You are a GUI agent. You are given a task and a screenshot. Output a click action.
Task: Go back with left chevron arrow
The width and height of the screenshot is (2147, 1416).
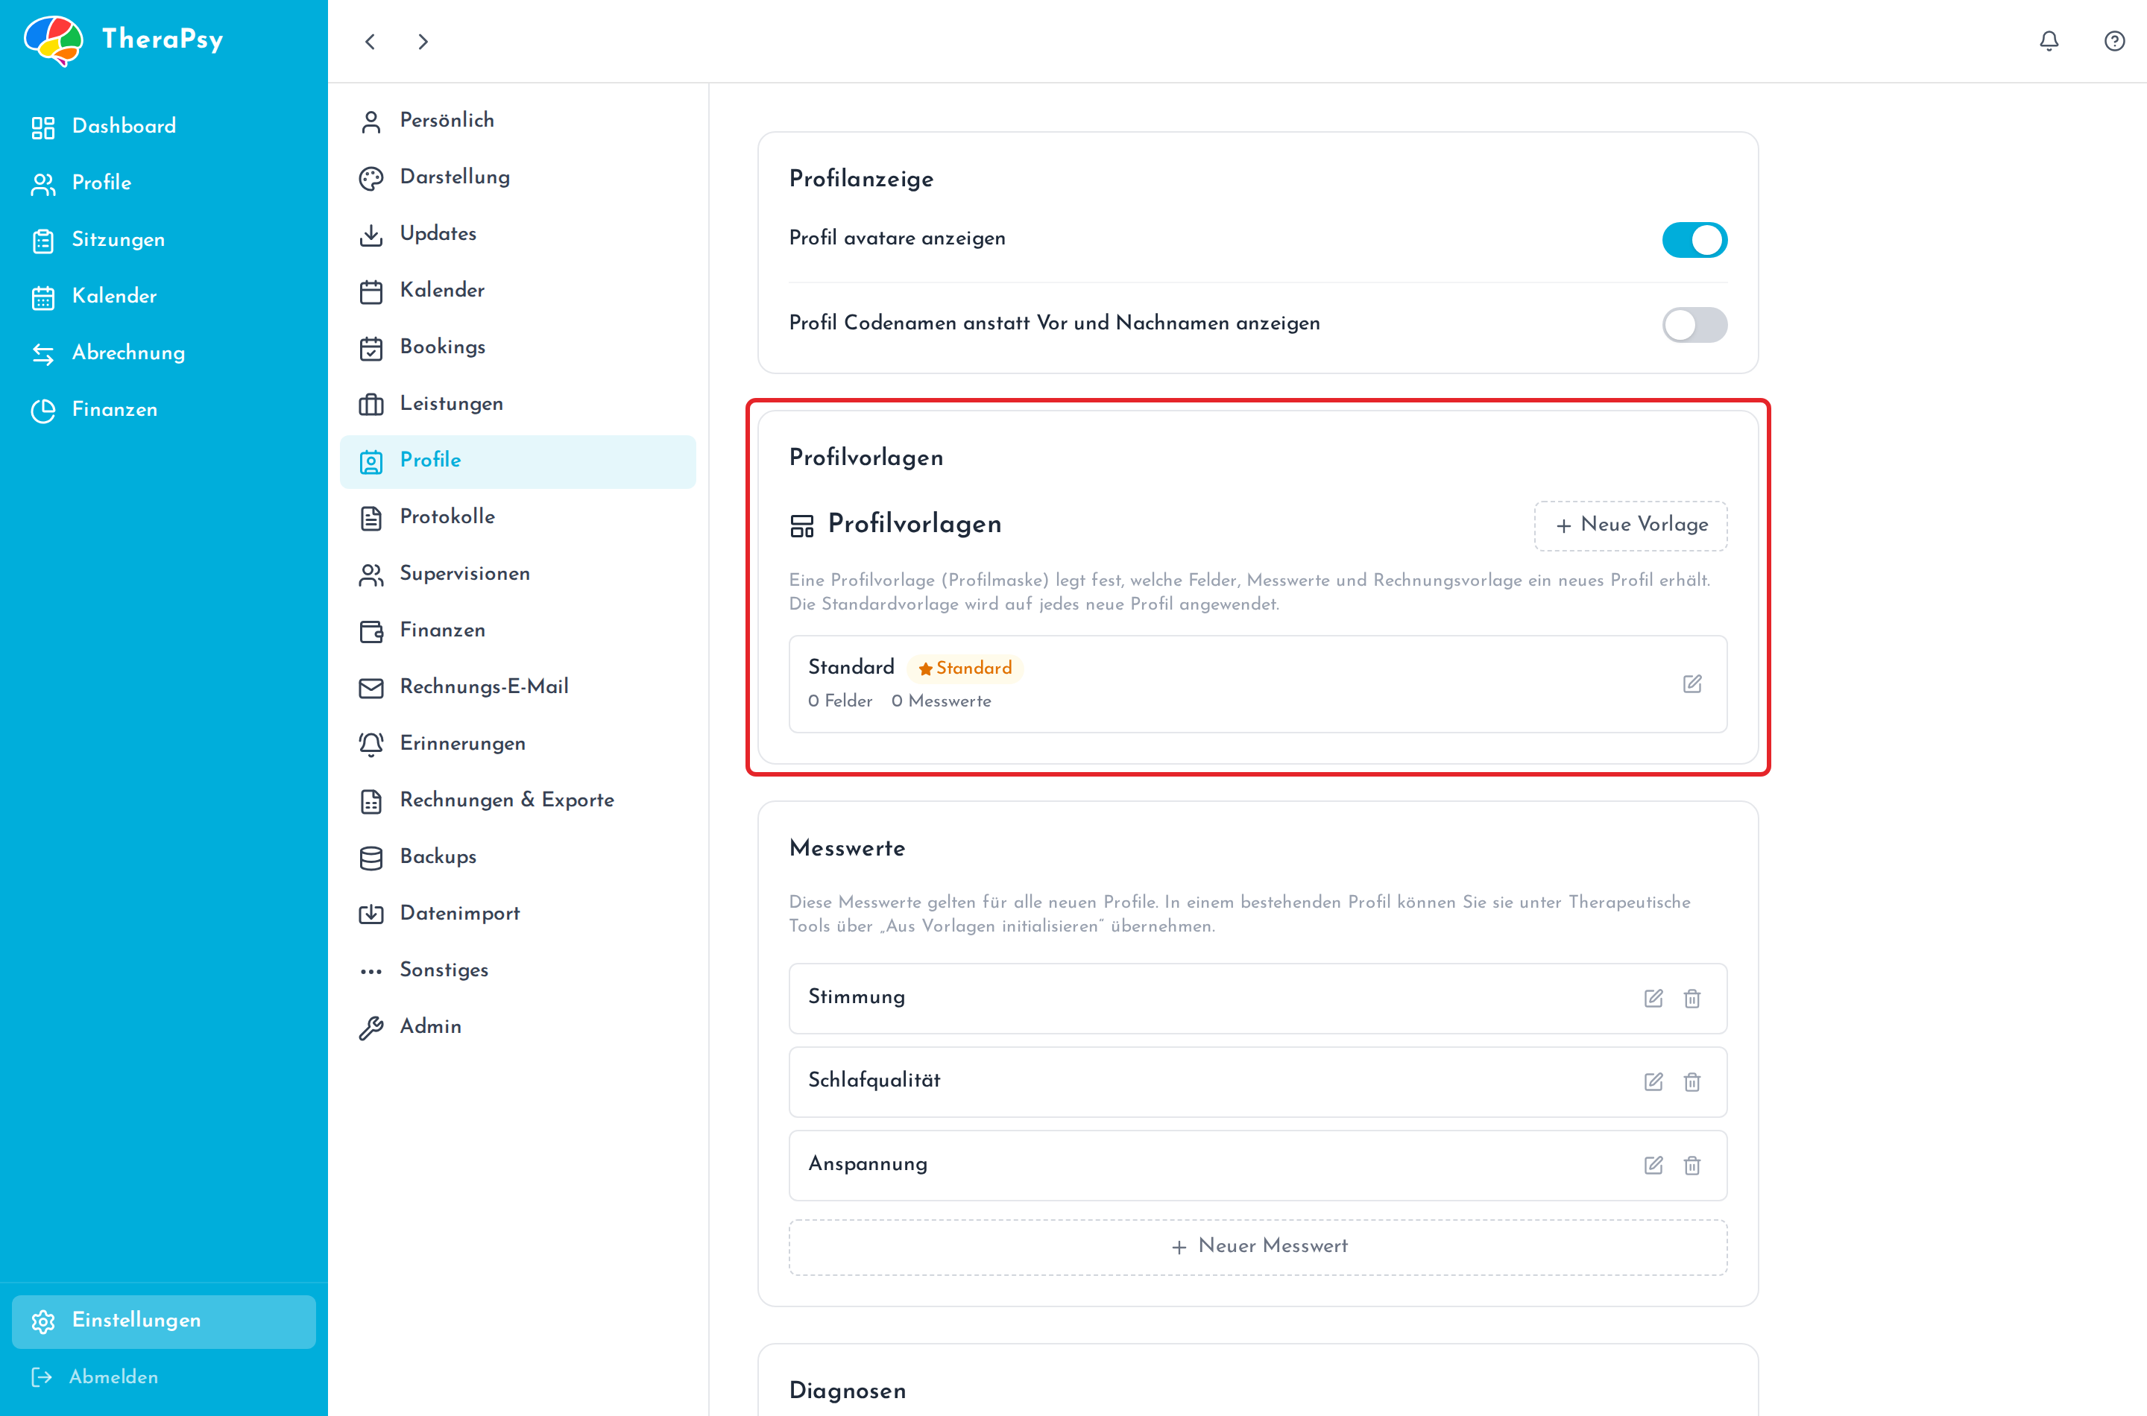(x=370, y=42)
